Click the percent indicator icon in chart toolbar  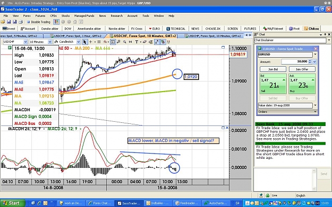pyautogui.click(x=105, y=42)
